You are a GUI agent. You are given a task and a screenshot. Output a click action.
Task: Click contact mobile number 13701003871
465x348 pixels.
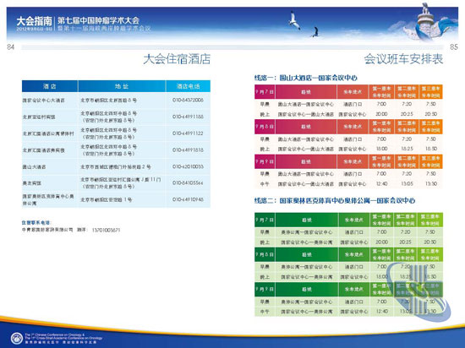(x=106, y=230)
